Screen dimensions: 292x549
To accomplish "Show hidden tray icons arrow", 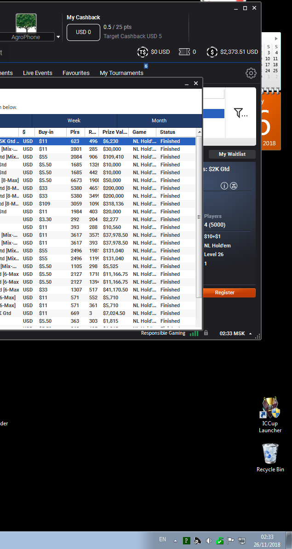I will tap(175, 541).
